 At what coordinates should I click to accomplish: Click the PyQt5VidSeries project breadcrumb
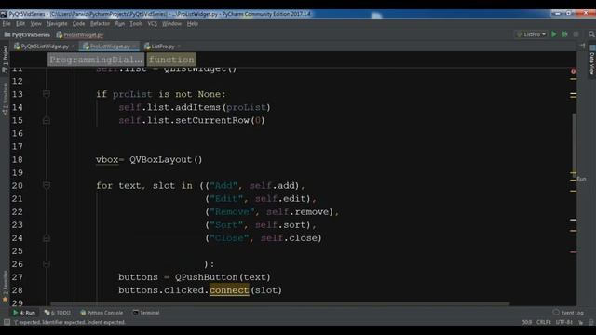(27, 35)
